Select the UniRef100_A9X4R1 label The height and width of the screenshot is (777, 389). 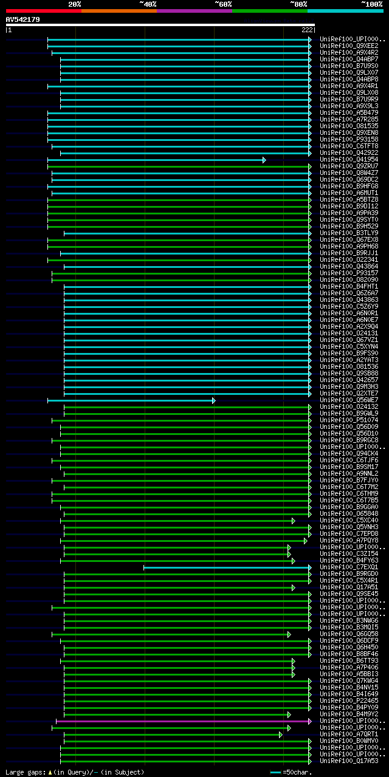[349, 86]
